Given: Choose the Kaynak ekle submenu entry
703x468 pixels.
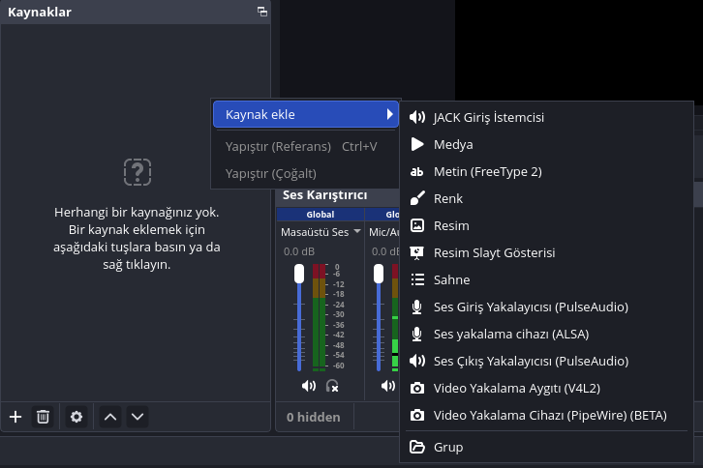Looking at the screenshot, I should [x=306, y=115].
